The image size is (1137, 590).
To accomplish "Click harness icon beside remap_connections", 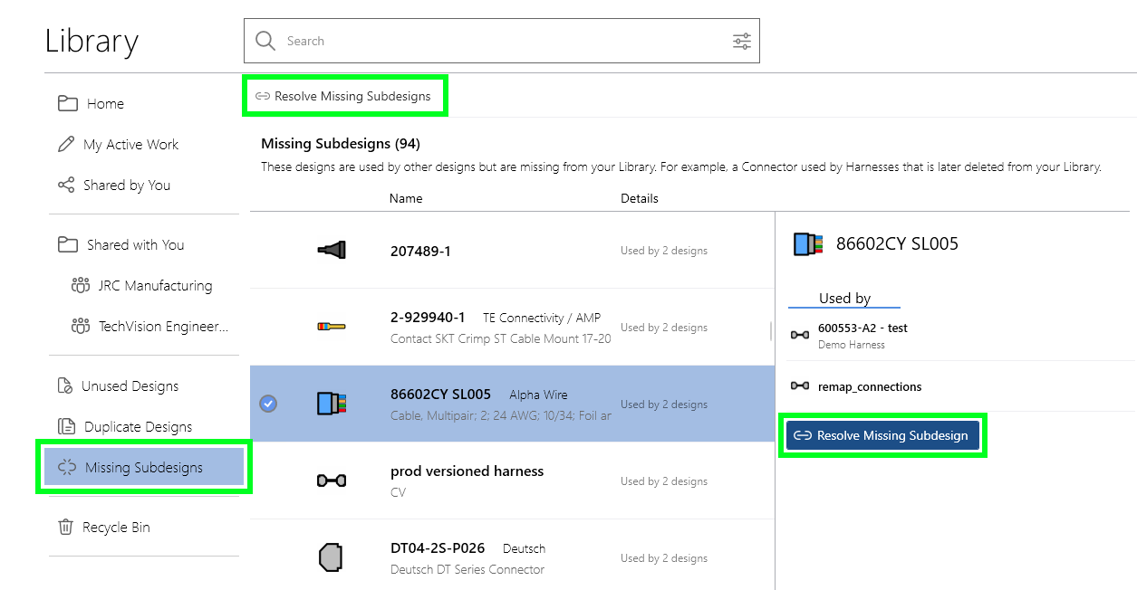I will click(x=800, y=386).
